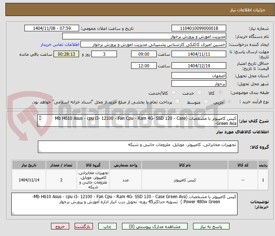
Task: Select the متوسط purchase type radio
Action: [206, 102]
